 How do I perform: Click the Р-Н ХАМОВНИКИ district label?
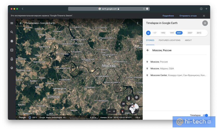click(102, 76)
